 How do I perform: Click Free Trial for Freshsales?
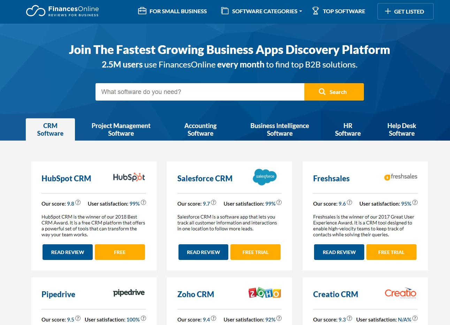coord(391,252)
